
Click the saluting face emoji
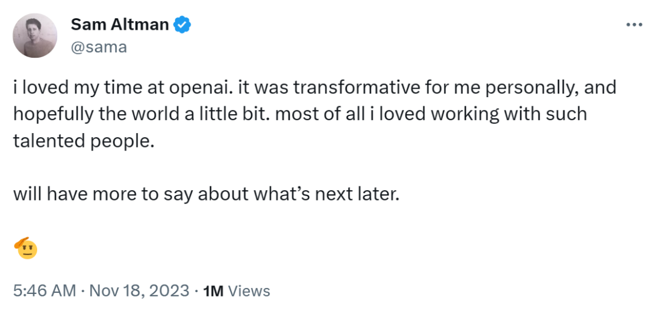[25, 247]
